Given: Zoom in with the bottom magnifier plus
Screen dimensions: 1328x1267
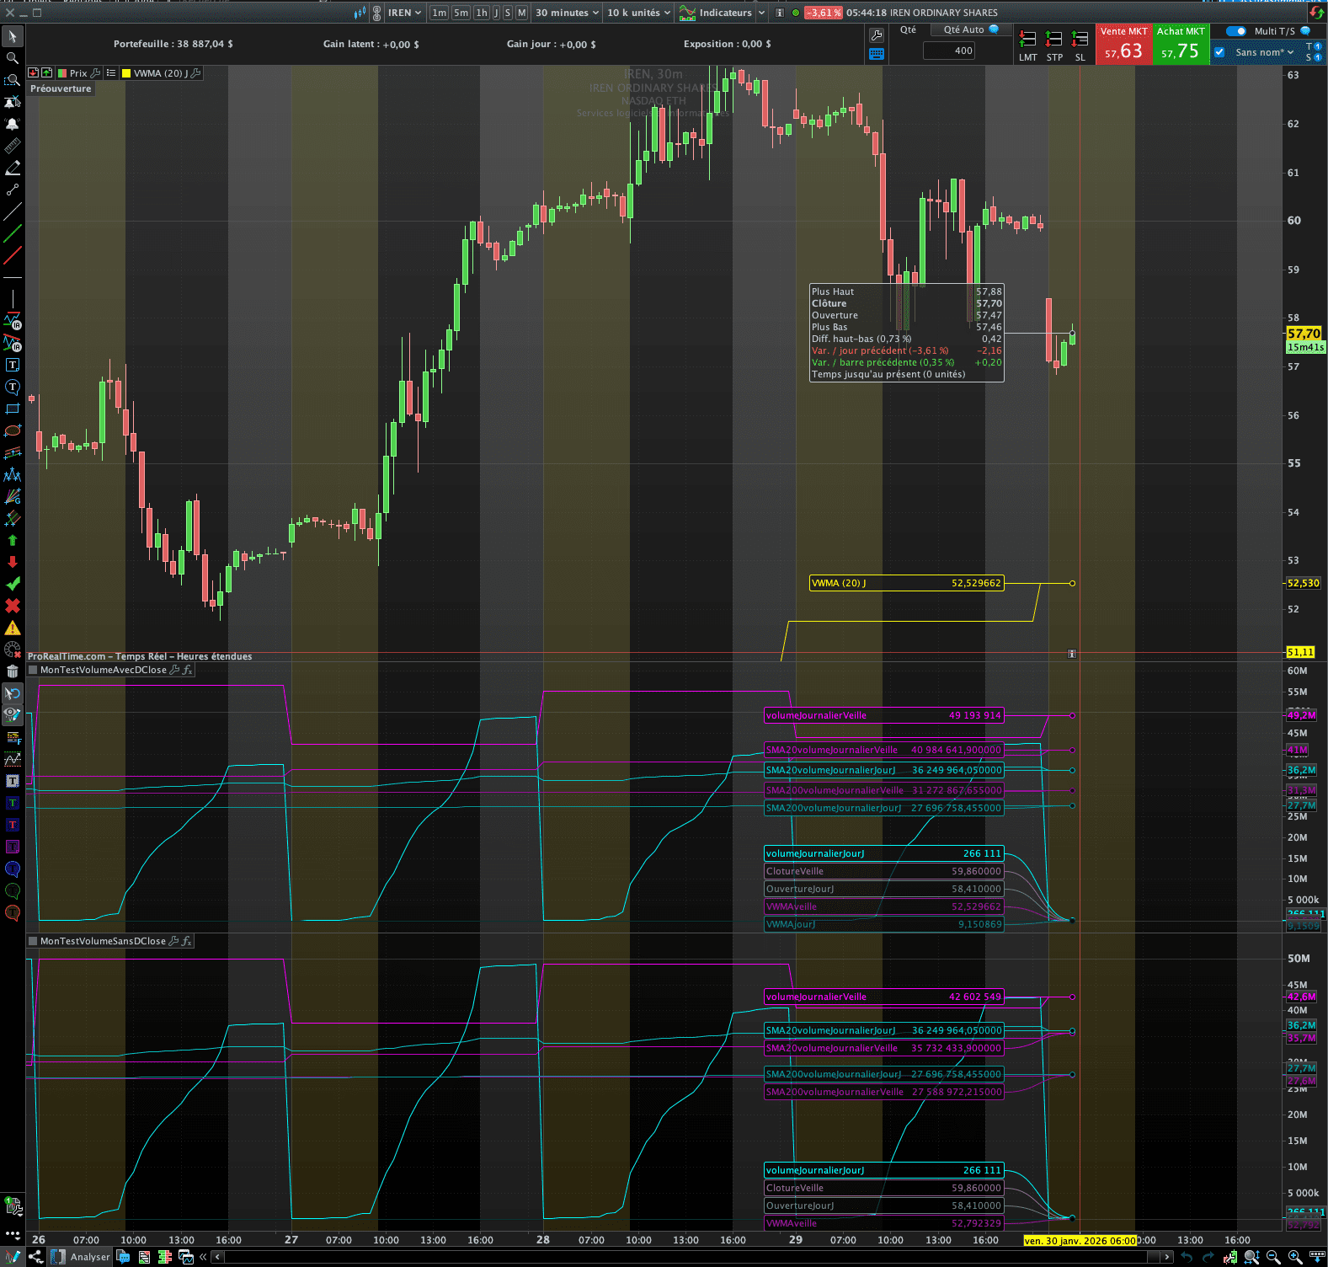Looking at the screenshot, I should coord(1295,1257).
